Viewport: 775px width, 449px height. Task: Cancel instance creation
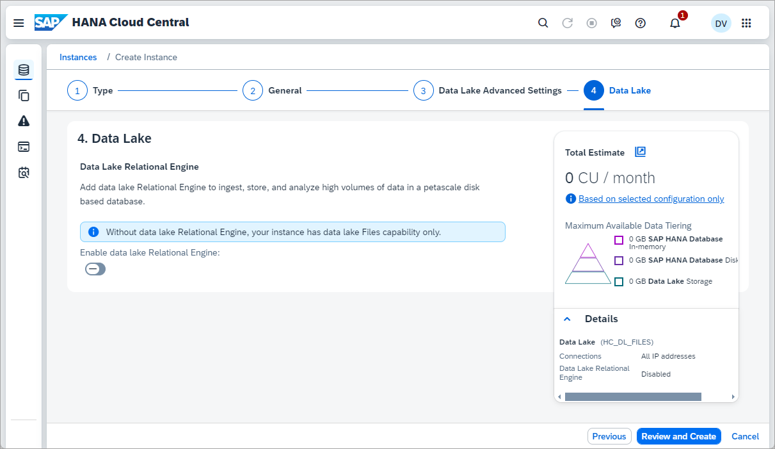click(745, 436)
